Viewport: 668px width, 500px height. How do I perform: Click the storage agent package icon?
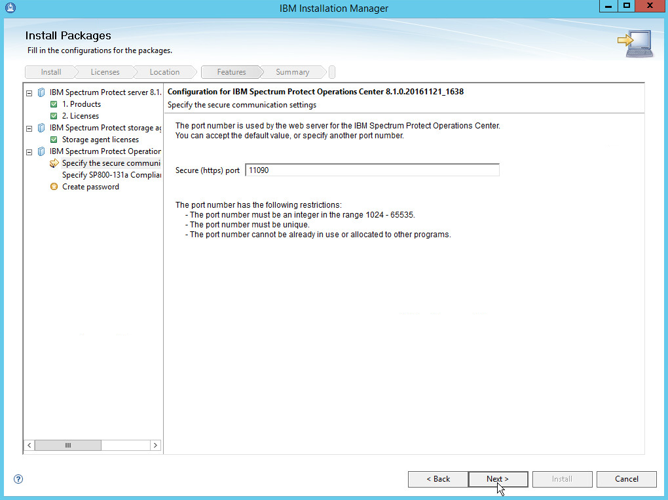[x=41, y=128]
